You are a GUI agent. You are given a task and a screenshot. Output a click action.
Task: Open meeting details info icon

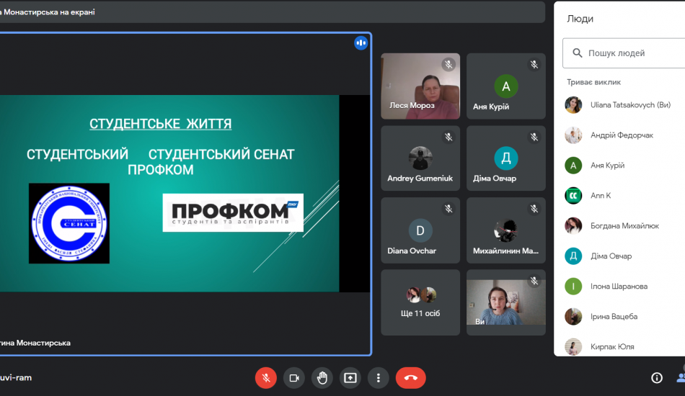657,377
